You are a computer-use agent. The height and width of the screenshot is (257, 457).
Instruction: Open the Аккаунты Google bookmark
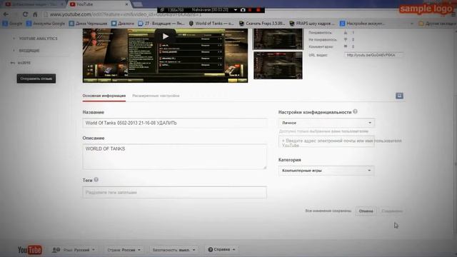point(46,24)
